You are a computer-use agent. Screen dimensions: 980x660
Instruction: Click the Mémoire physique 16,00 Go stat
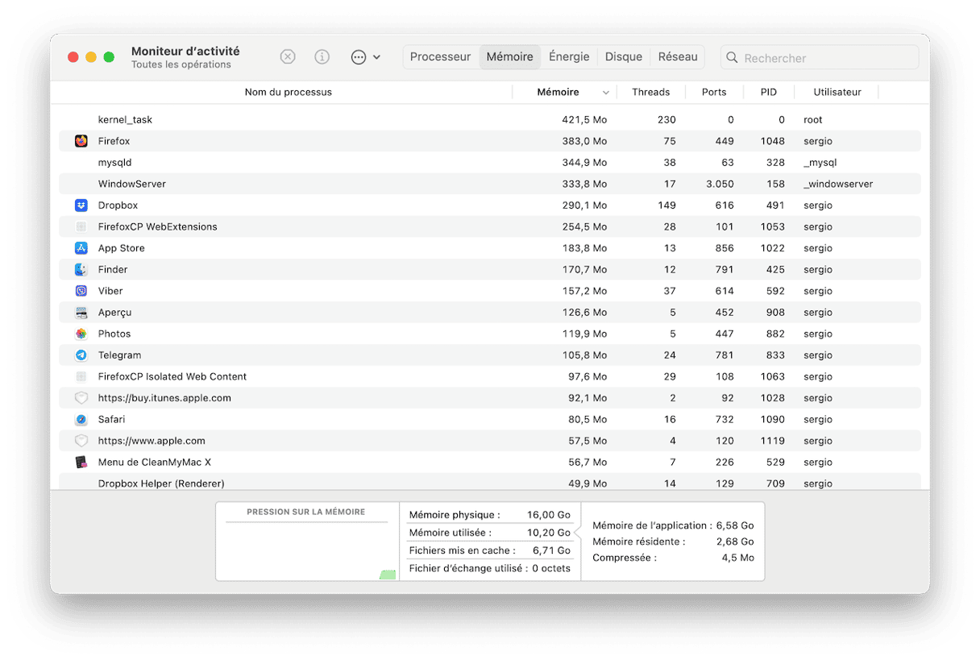489,515
